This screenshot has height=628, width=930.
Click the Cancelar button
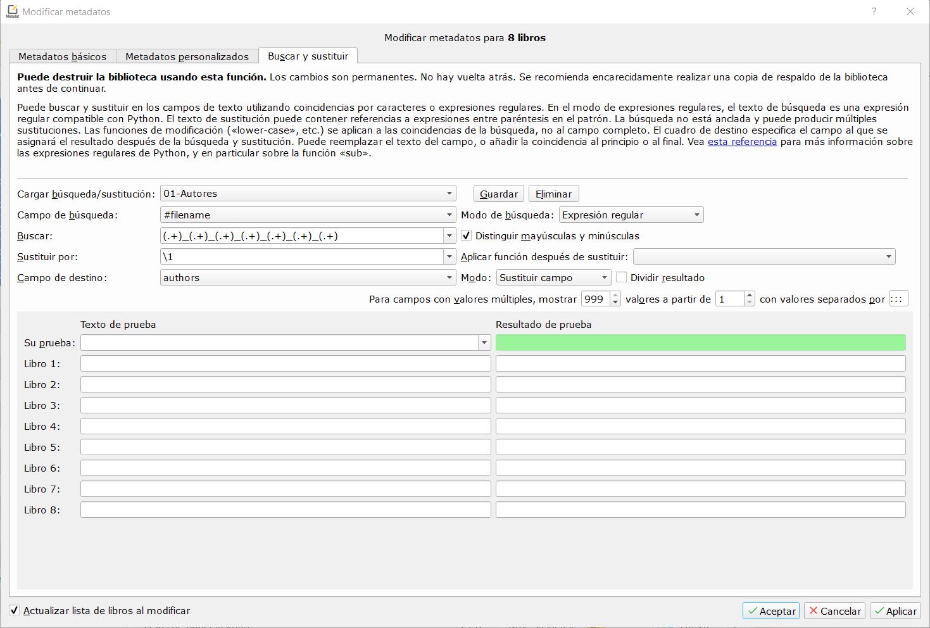[x=835, y=611]
